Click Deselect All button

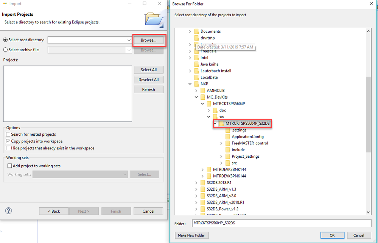(149, 80)
